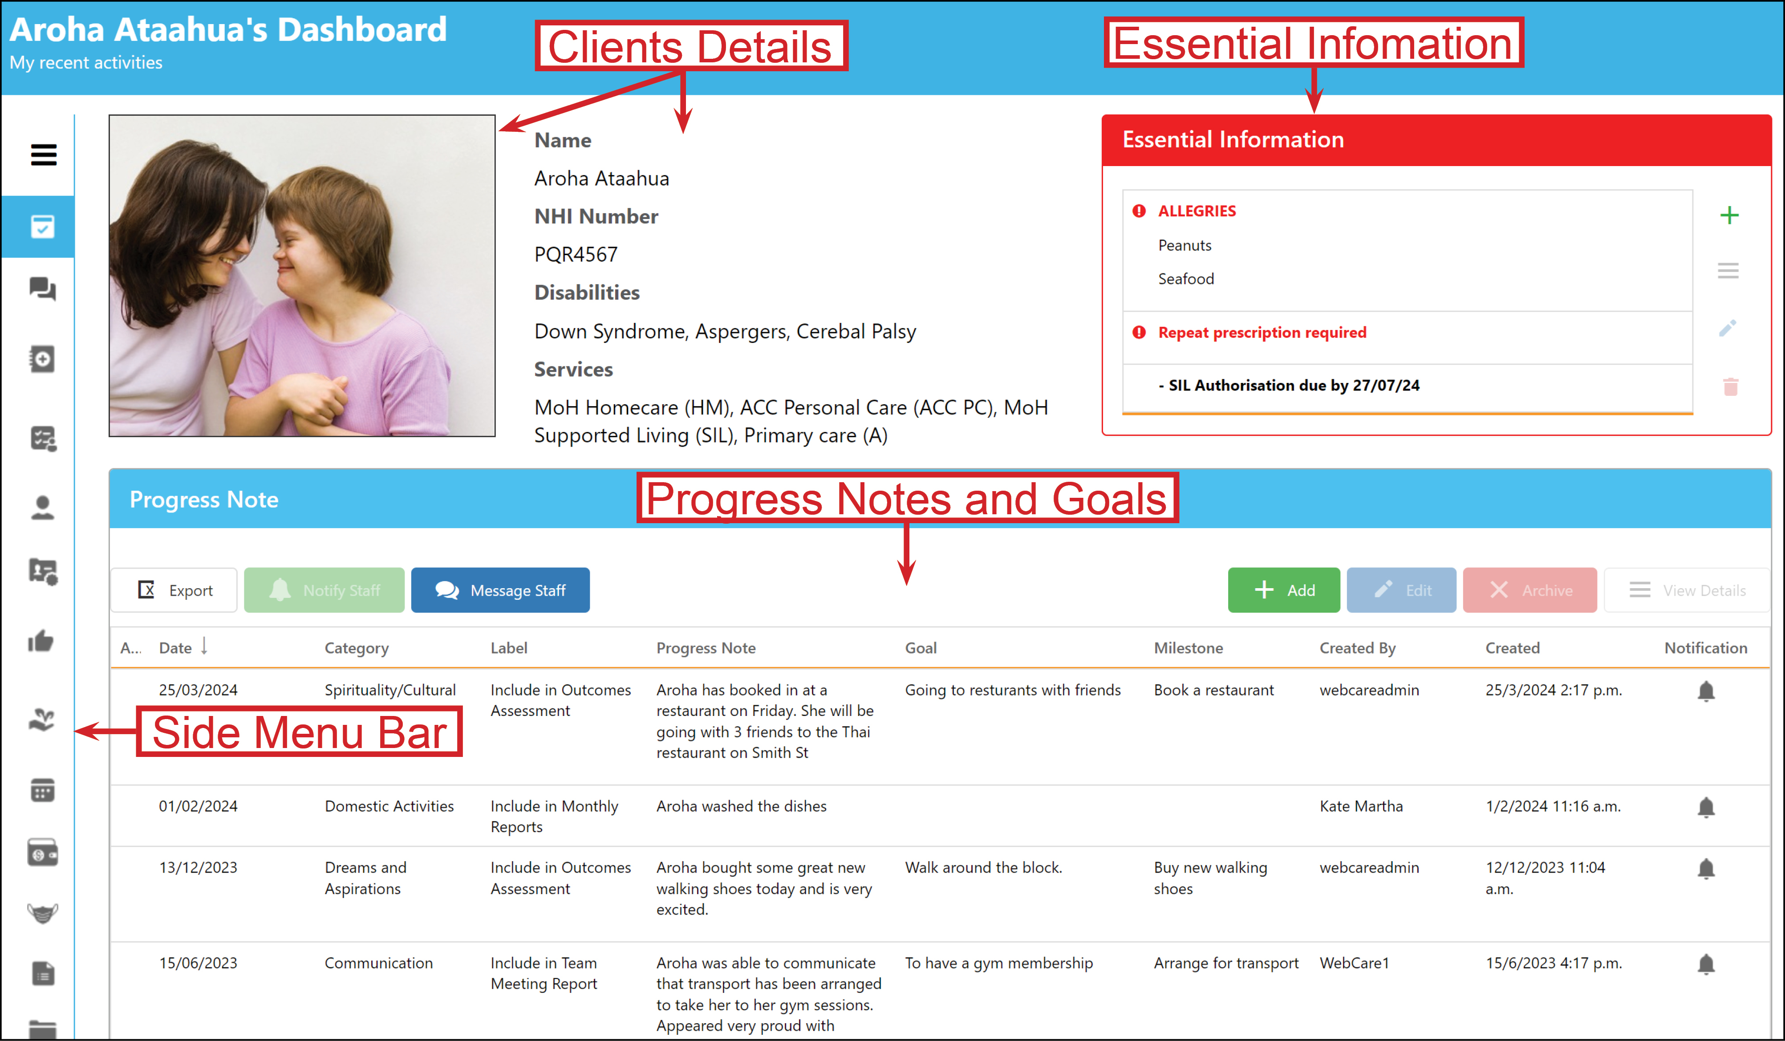1785x1041 pixels.
Task: Sort by the Label column header
Action: [x=509, y=648]
